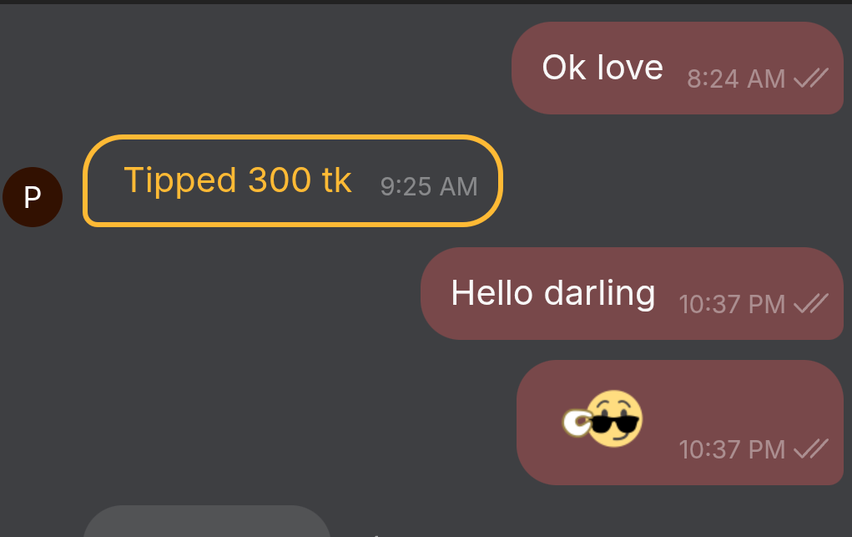Click the sunglasses emoji sticker
Viewport: 852px width, 537px height.
(602, 419)
